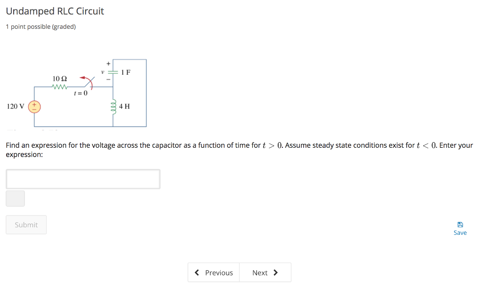Click the expression answer input field
The image size is (482, 296).
pos(83,179)
